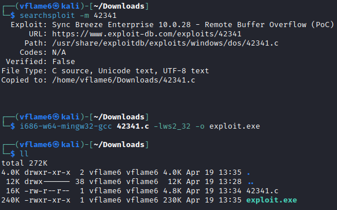Click the exploit title Sync Breeze Enterprise 10.0.28
The image size is (337, 210).
[x=121, y=25]
